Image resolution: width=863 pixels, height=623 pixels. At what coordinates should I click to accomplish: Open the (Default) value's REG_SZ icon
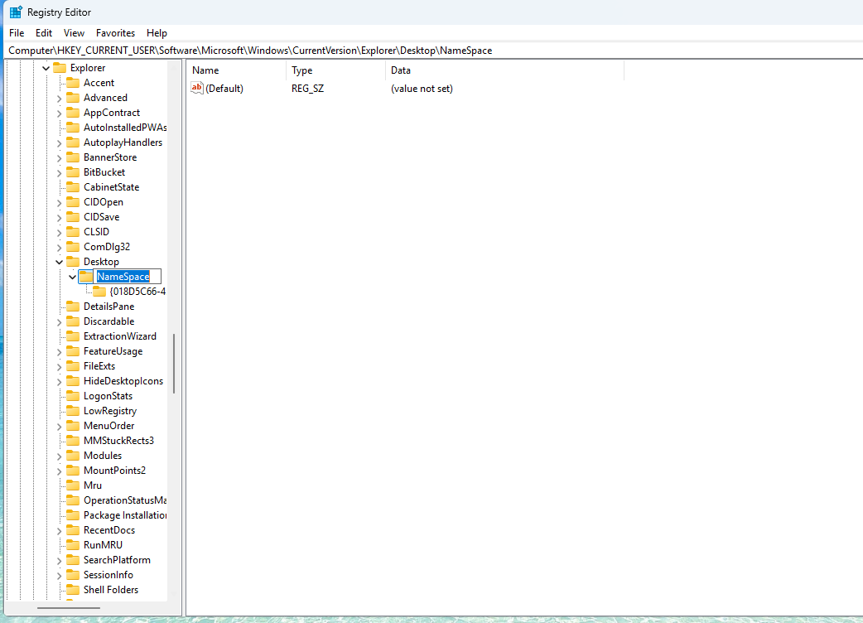click(x=195, y=89)
